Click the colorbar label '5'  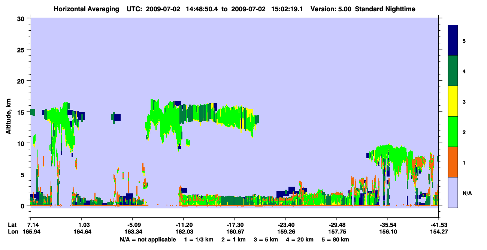(x=464, y=40)
